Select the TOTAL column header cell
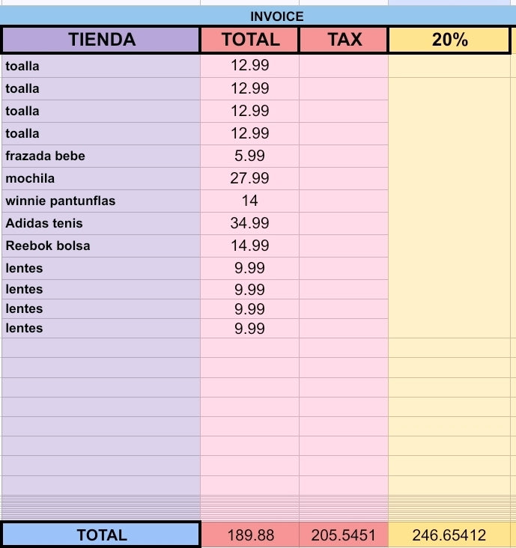This screenshot has width=516, height=548. [x=250, y=40]
